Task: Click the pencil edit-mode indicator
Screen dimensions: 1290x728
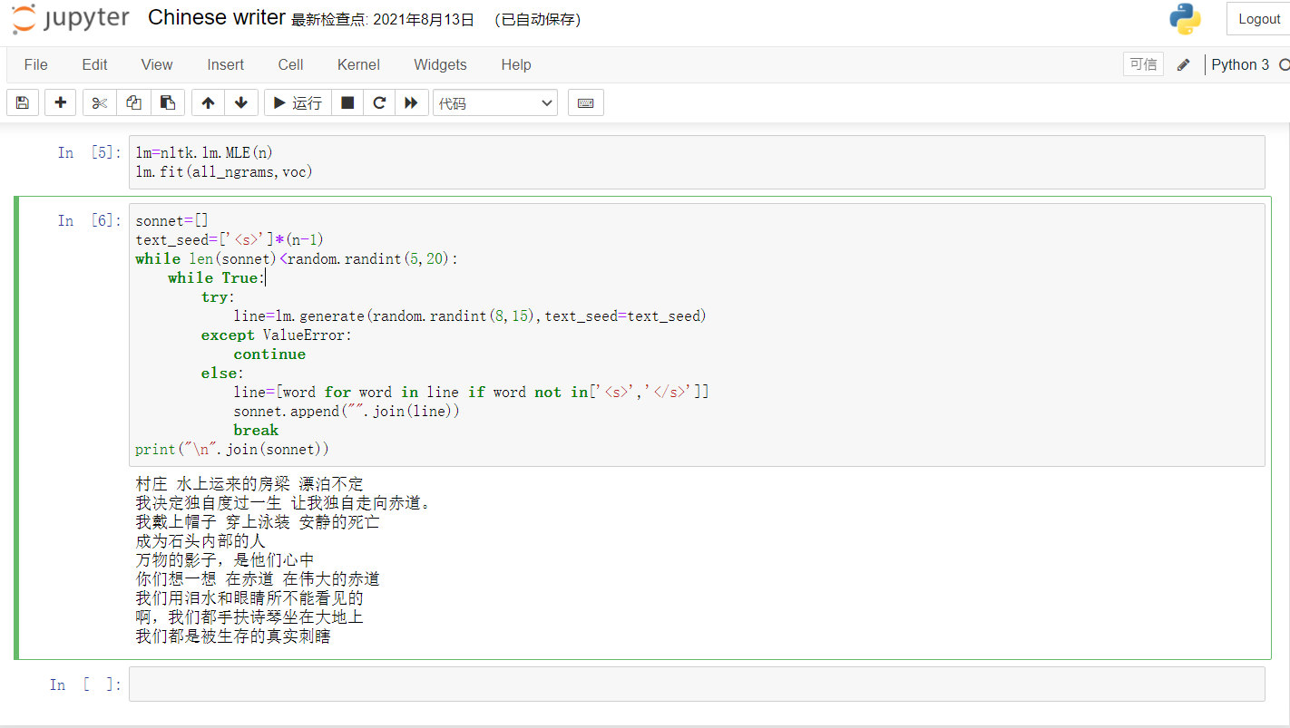Action: (x=1183, y=64)
